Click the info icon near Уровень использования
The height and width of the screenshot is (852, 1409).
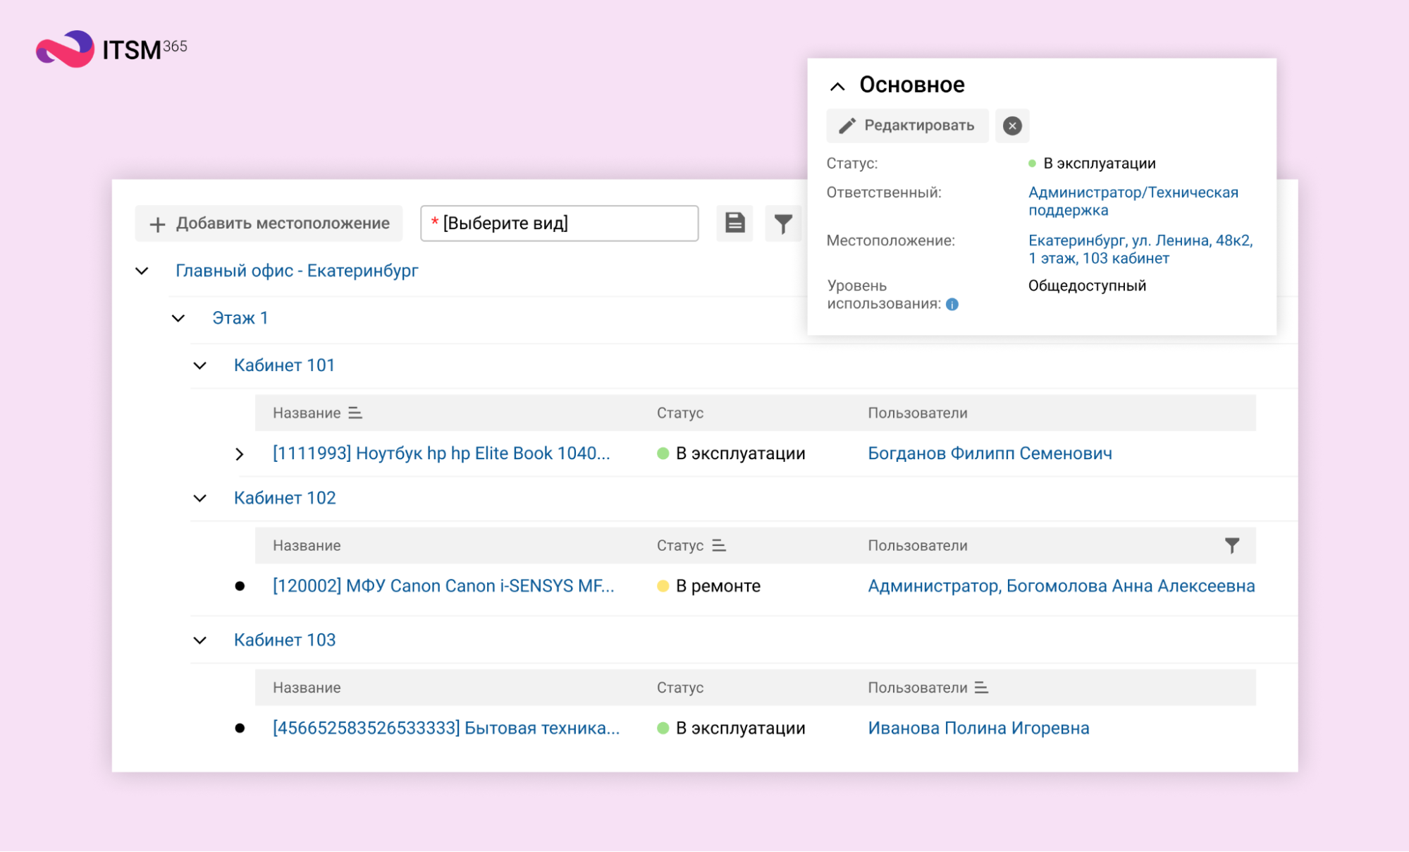tap(952, 304)
